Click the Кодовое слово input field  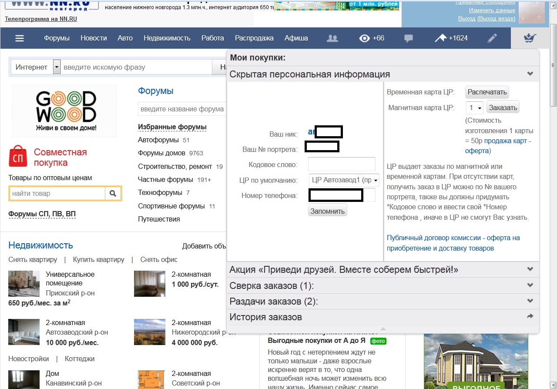pyautogui.click(x=341, y=164)
